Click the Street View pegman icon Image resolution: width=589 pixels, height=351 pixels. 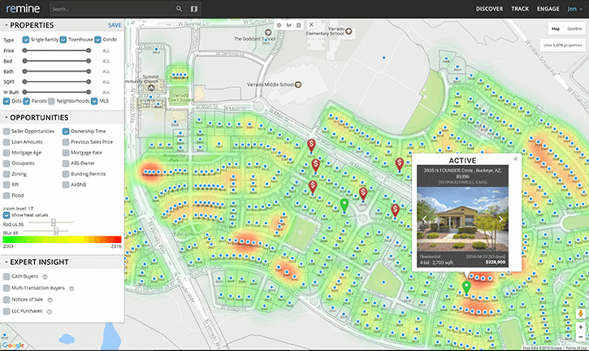580,314
